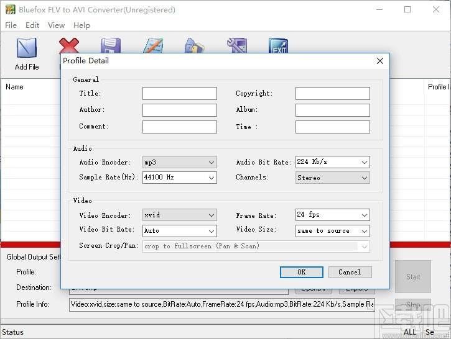Open the Screen Crop/Pan dropdown
The width and height of the screenshot is (451, 339).
(x=256, y=246)
